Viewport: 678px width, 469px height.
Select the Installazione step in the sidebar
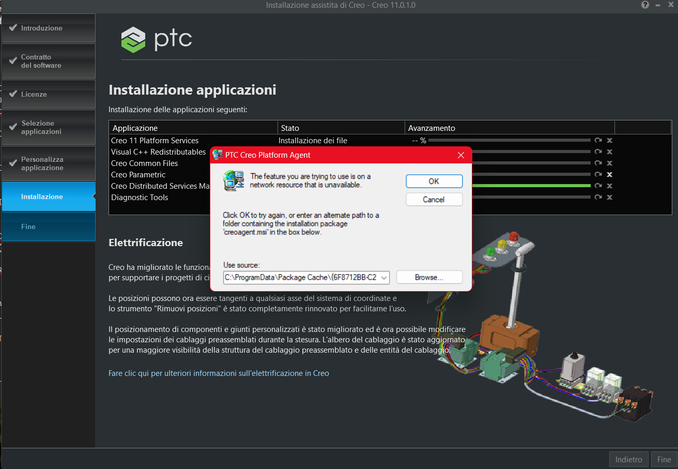pyautogui.click(x=48, y=196)
